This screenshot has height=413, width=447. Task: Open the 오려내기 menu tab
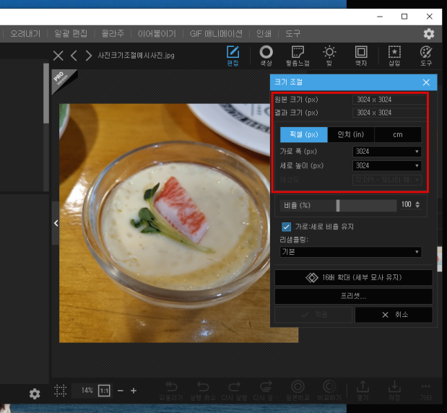pyautogui.click(x=25, y=34)
